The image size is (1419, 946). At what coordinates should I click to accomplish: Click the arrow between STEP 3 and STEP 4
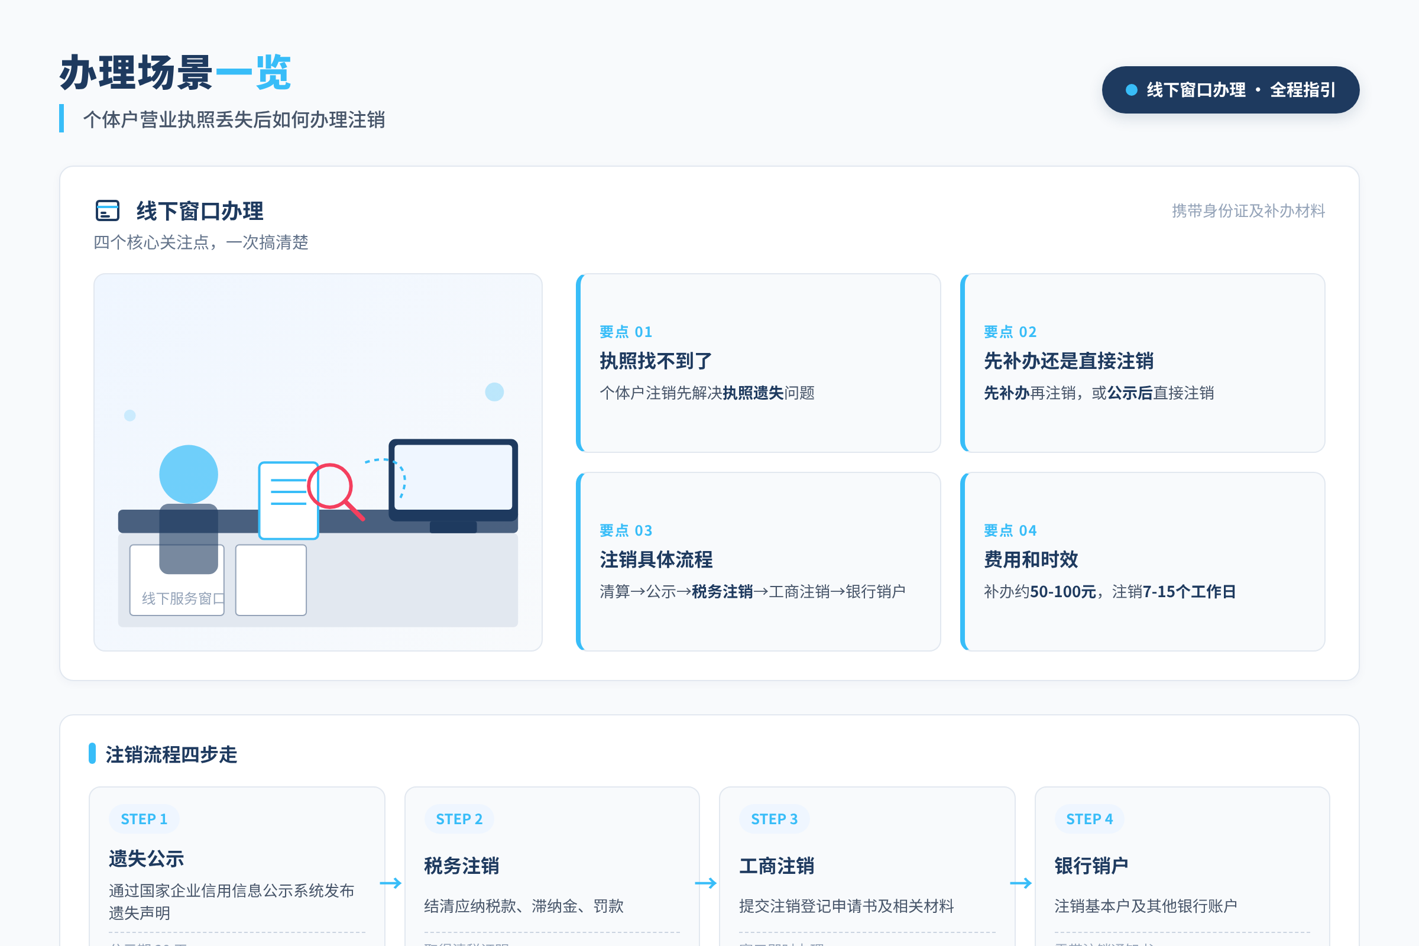[x=1021, y=883]
